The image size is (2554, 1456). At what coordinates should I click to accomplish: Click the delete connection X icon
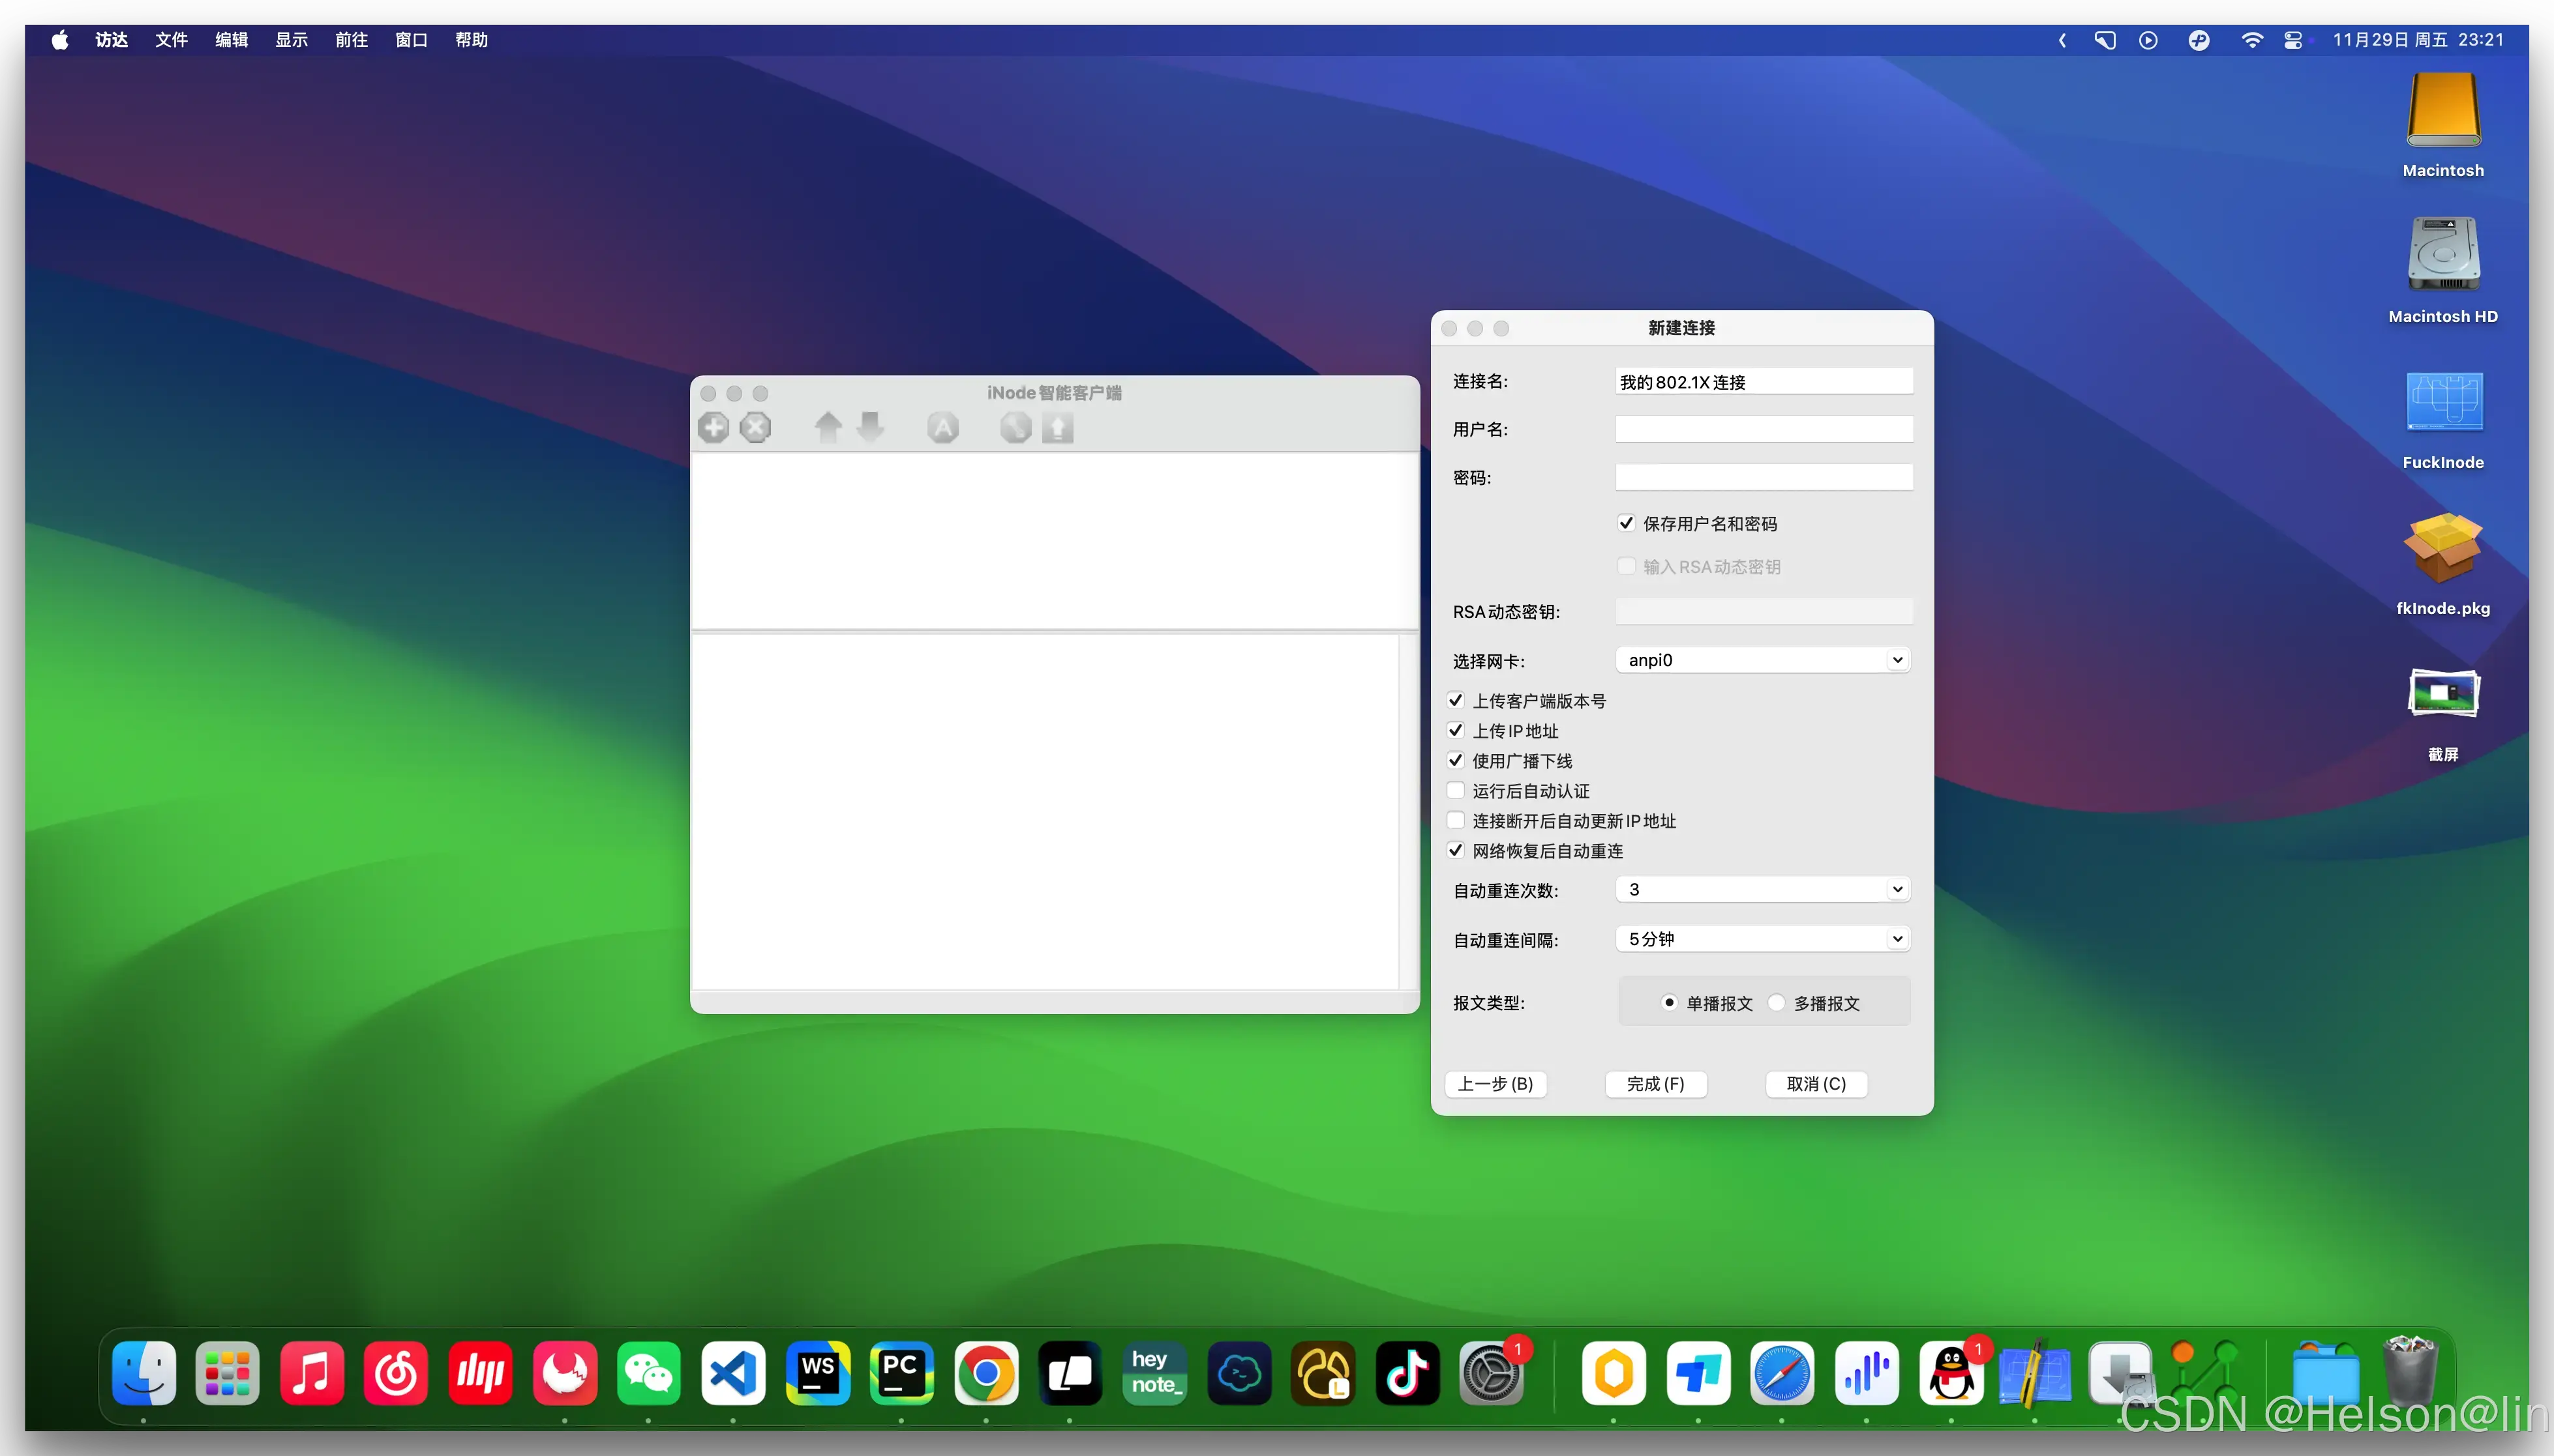click(755, 428)
